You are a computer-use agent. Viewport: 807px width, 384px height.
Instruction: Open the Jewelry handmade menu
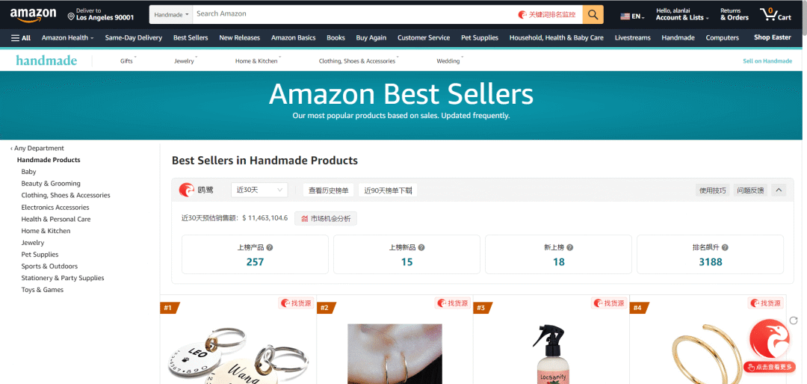[185, 61]
